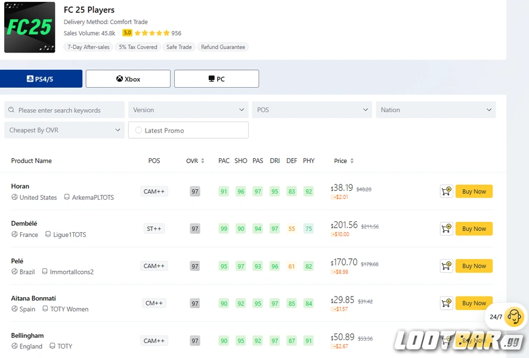
Task: Open the Nation filter dropdown
Action: [435, 110]
